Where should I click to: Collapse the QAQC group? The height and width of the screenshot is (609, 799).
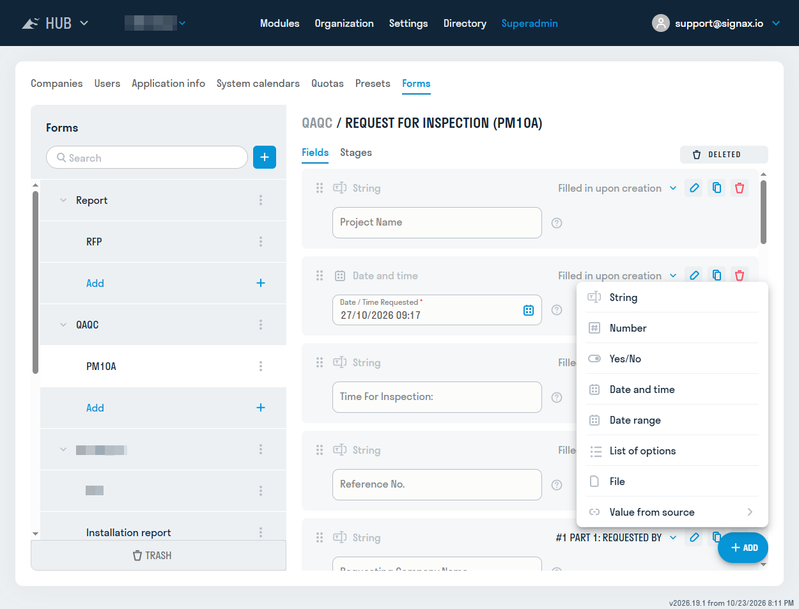63,325
